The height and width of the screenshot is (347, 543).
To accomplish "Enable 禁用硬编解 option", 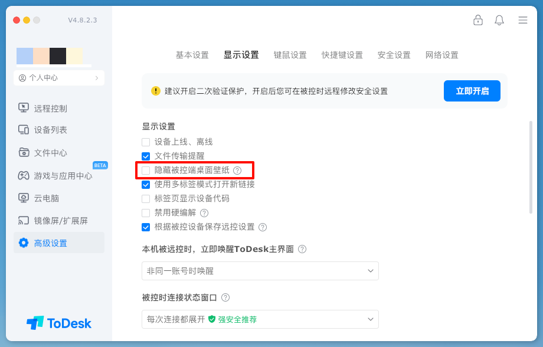I will (145, 212).
